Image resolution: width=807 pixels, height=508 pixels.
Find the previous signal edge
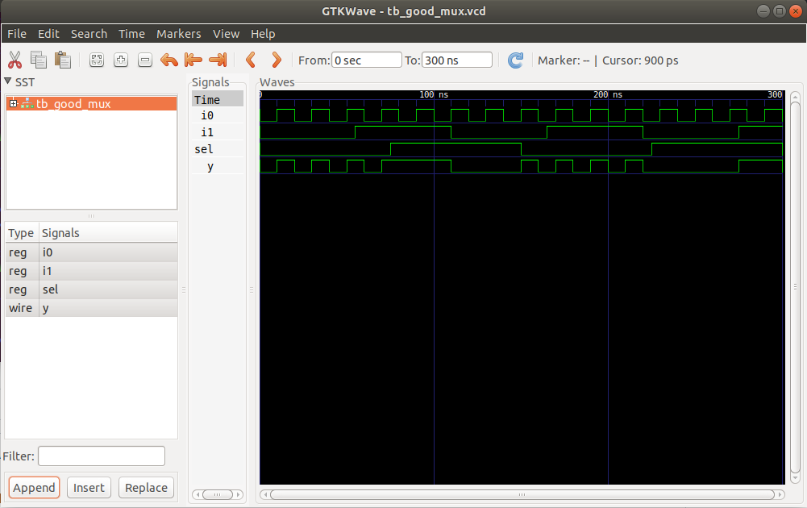(251, 60)
